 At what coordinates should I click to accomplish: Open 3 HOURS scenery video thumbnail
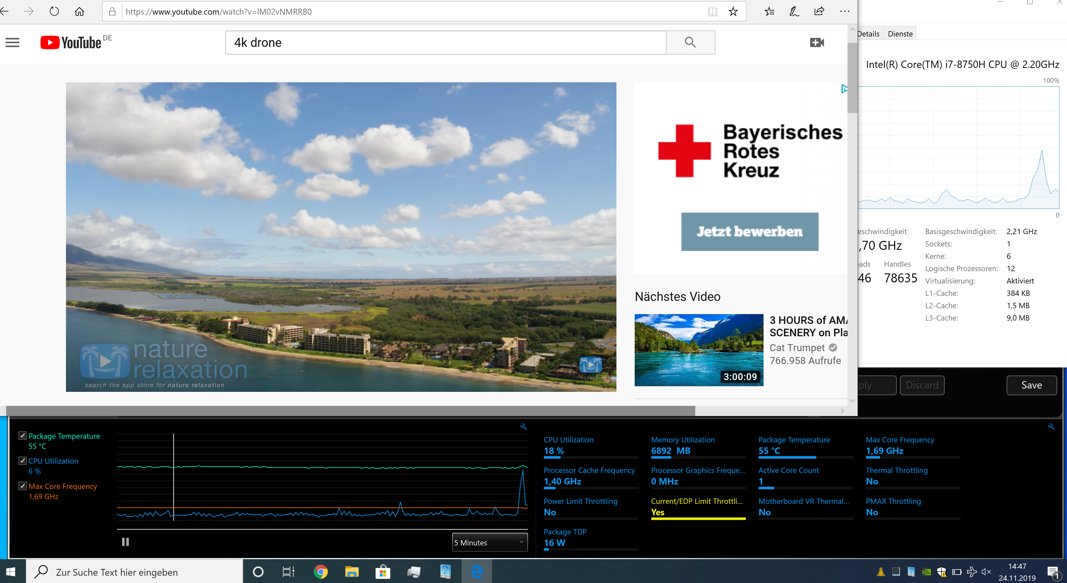pos(699,350)
